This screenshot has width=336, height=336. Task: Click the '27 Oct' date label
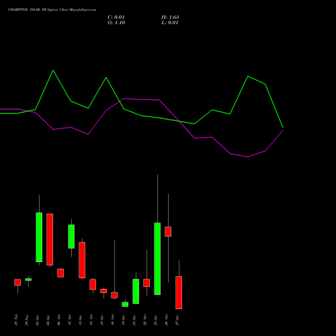point(177,320)
